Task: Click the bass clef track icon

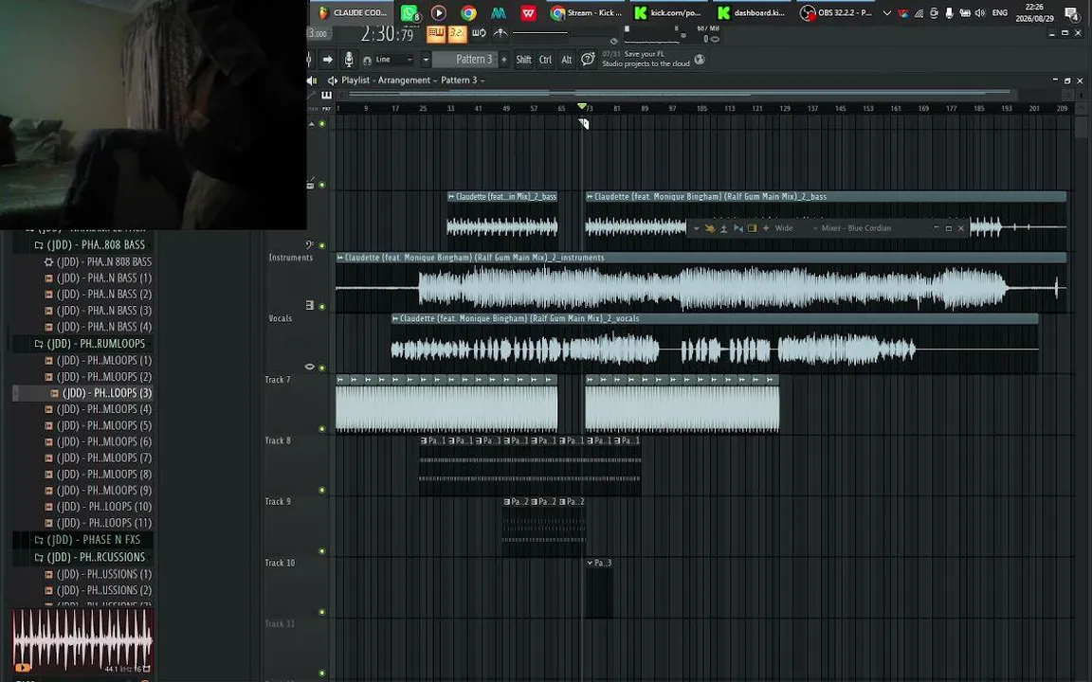Action: (310, 245)
